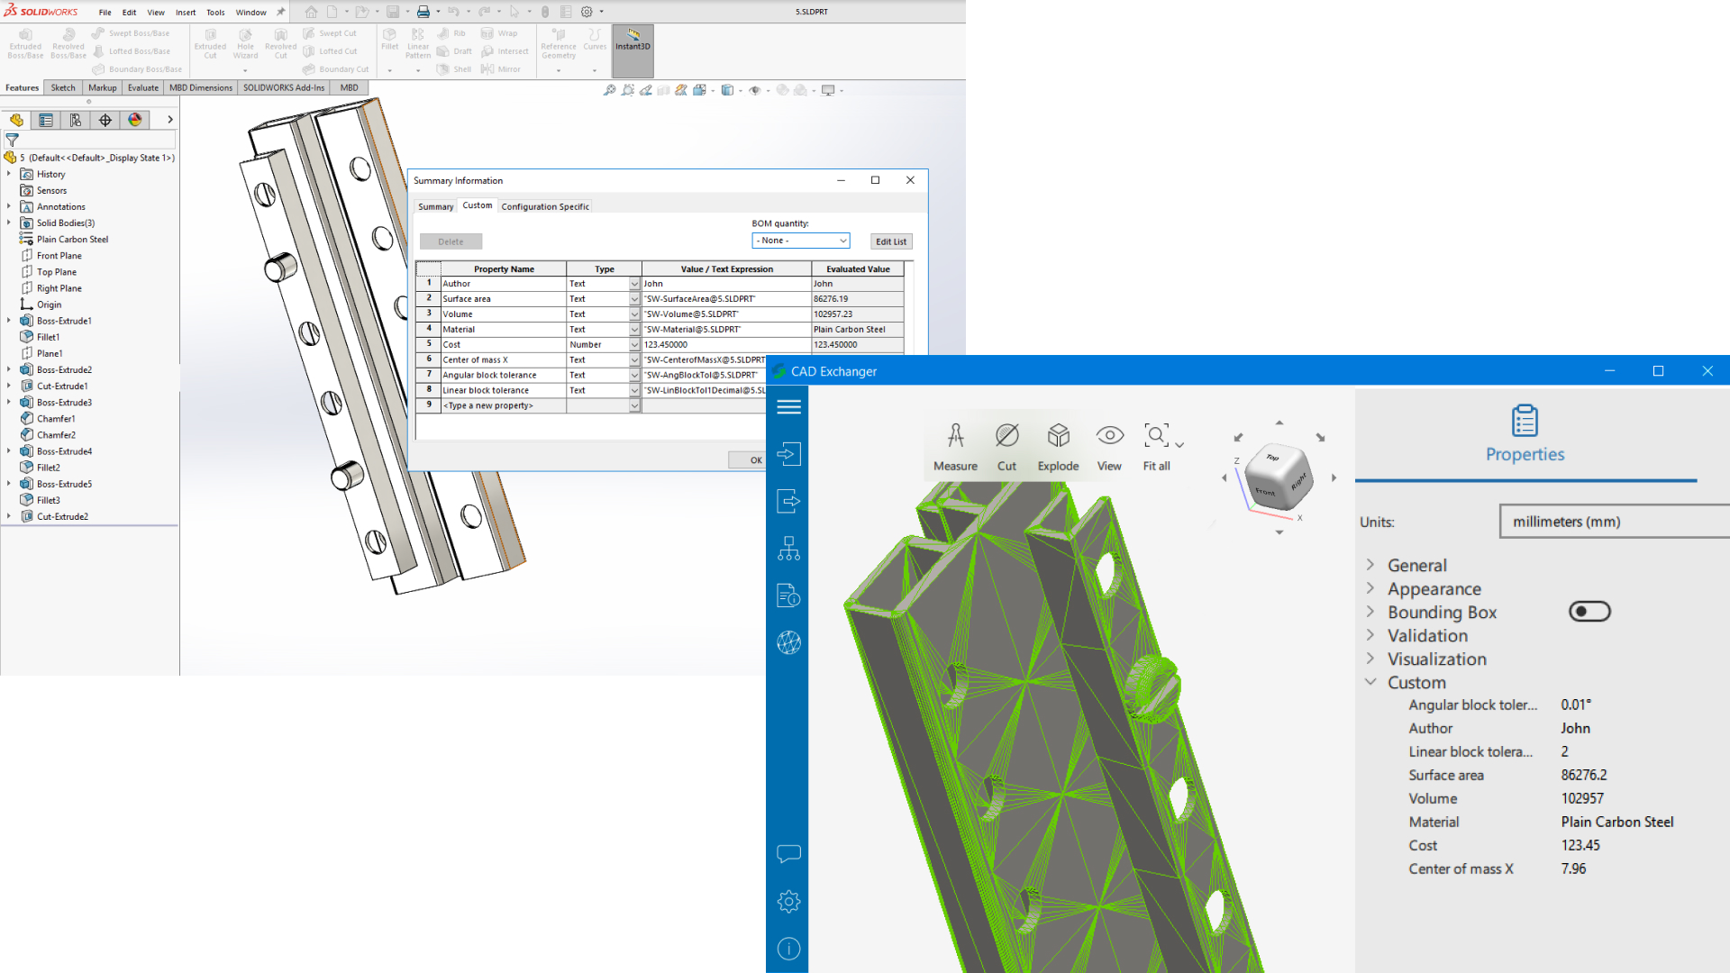Click the Delete button in Summary Information

coord(451,241)
